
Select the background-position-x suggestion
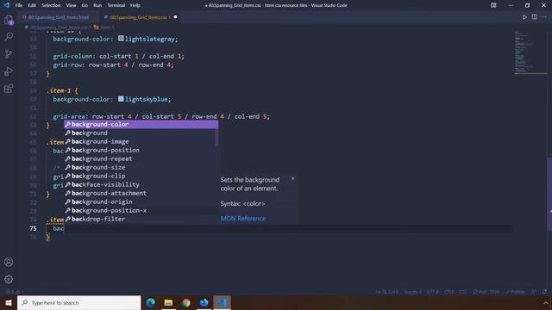pos(141,210)
